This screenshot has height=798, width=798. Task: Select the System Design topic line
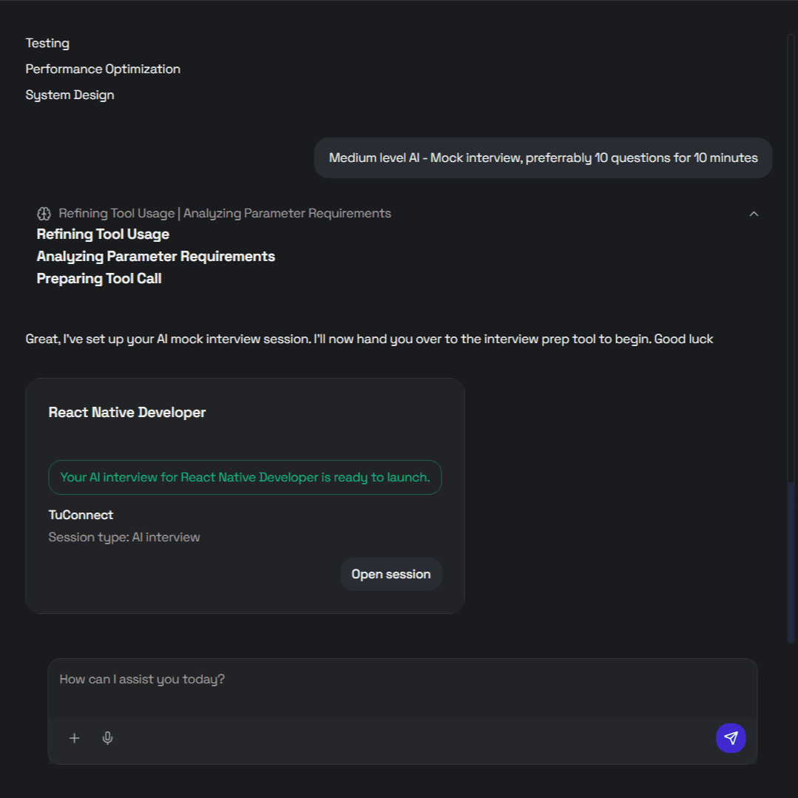[70, 95]
